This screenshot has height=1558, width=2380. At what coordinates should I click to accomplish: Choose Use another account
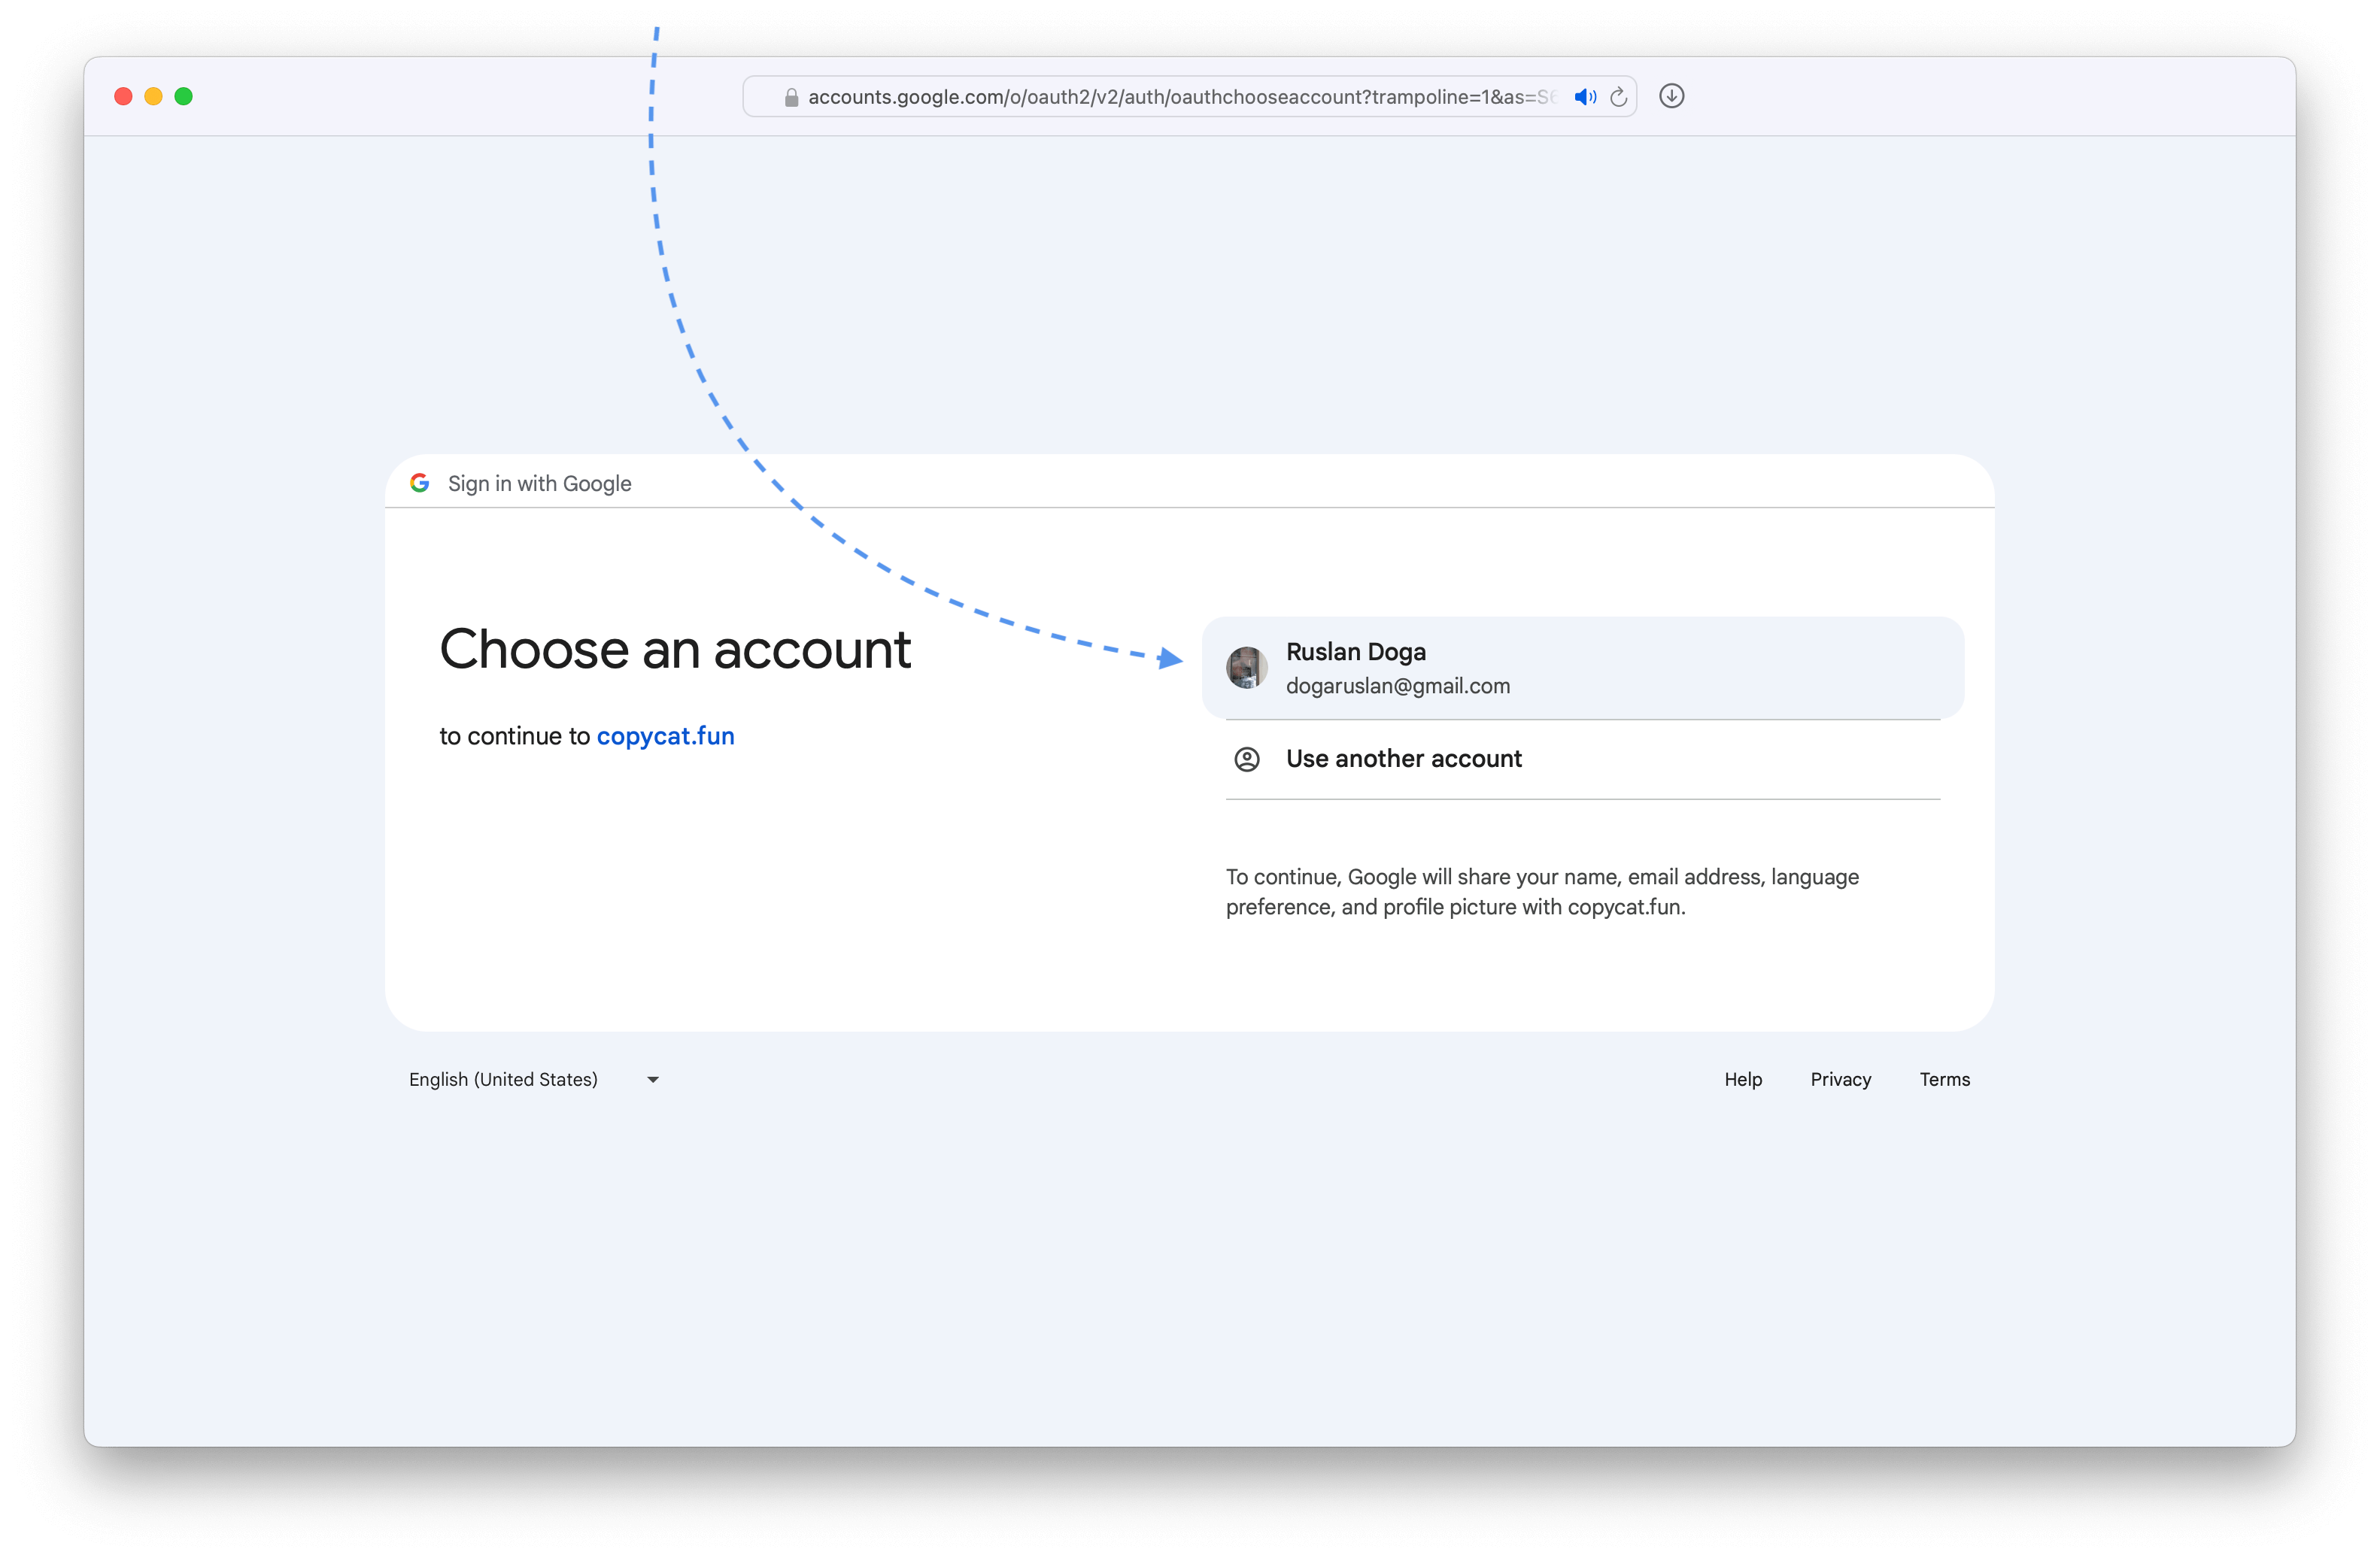[x=1403, y=759]
